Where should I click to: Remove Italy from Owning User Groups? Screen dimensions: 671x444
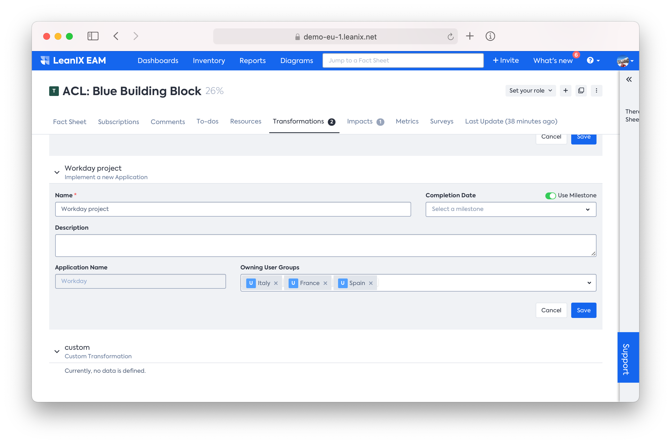point(276,283)
